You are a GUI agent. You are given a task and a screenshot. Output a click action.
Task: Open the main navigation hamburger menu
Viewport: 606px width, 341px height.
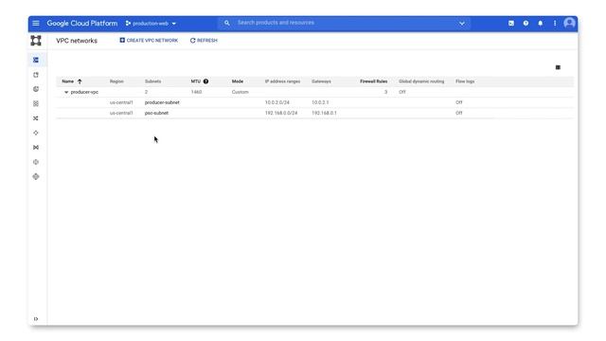36,23
